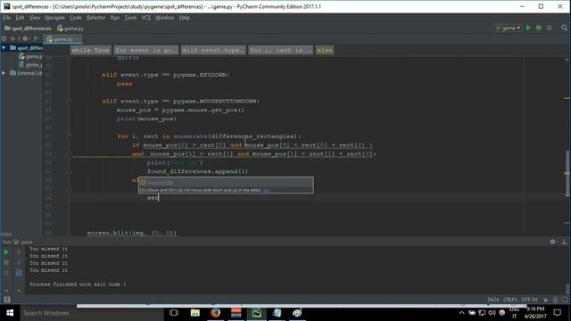Hide the Run tool window

(564, 242)
